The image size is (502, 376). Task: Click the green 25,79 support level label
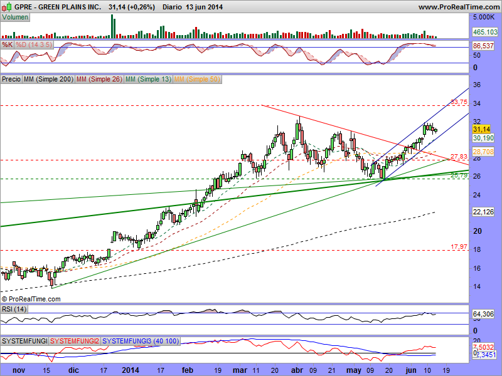click(x=459, y=175)
